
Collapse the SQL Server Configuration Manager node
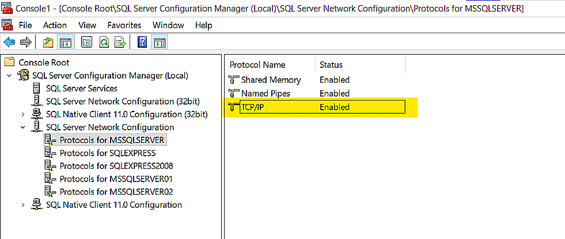click(9, 76)
